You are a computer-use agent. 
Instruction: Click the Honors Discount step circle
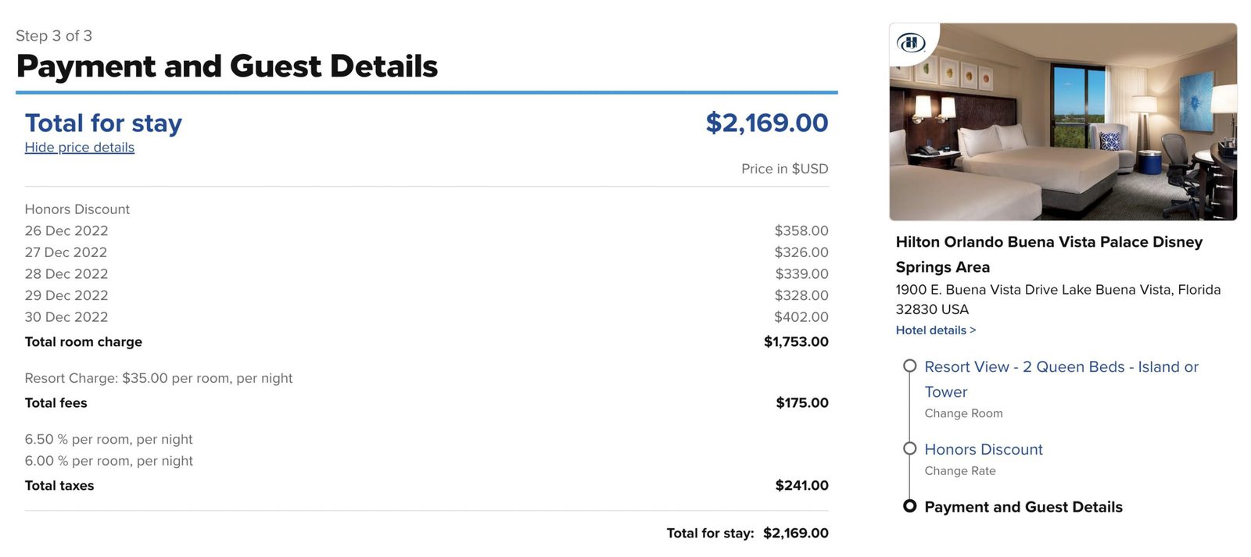[909, 448]
